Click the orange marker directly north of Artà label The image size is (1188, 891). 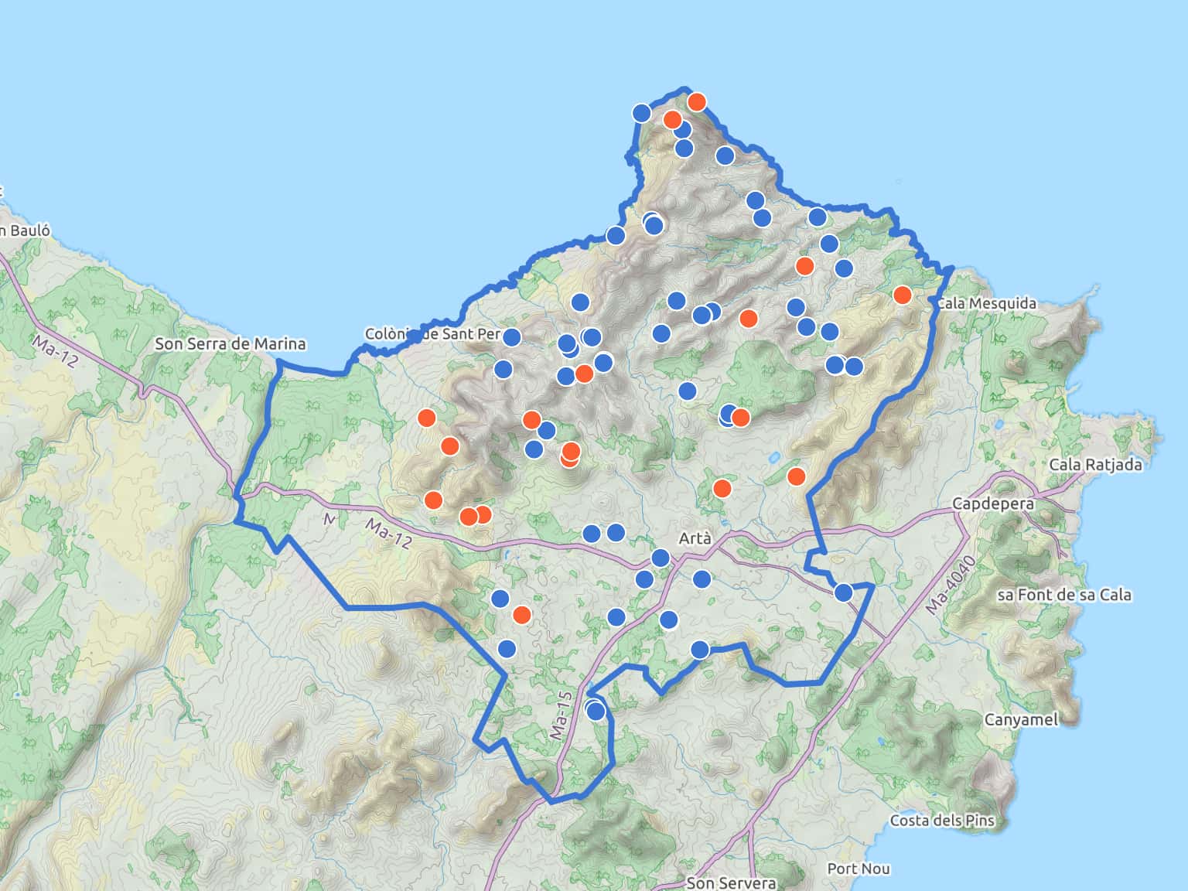coord(722,488)
